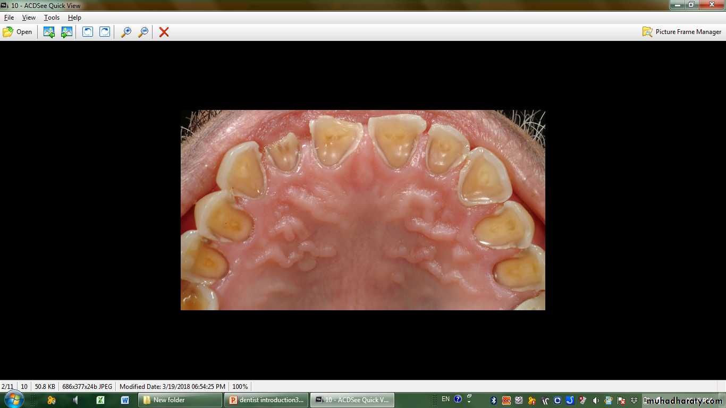Delete the image using the red X
The image size is (726, 408).
tap(164, 32)
